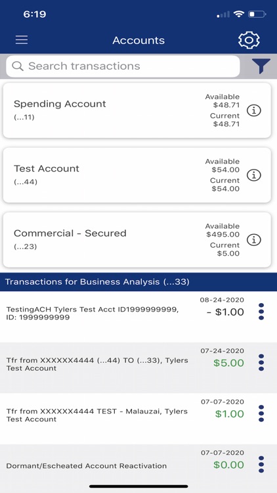
Task: Open three-dot menu for $5.00 transfer
Action: 261,362
